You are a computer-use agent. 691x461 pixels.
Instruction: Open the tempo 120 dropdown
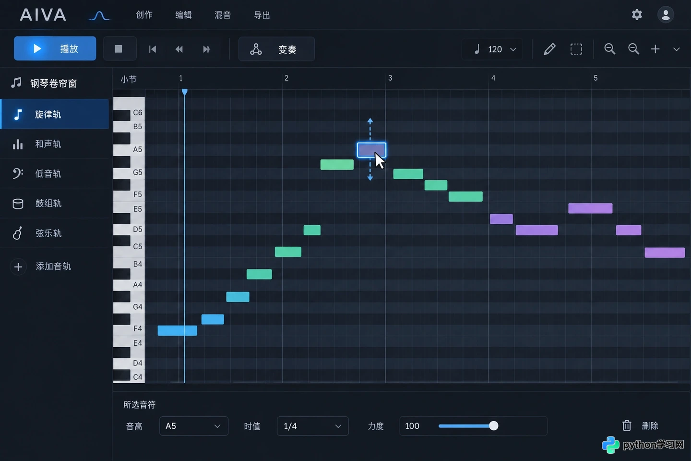pos(492,49)
